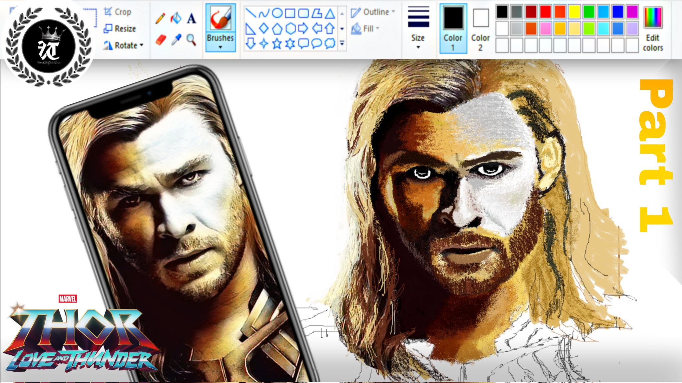682x383 pixels.
Task: Activate Color 1 selector
Action: tap(453, 28)
